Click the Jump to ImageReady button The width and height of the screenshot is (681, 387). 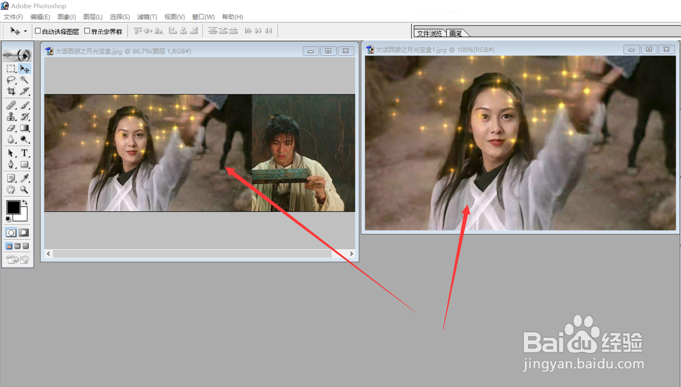[x=18, y=260]
